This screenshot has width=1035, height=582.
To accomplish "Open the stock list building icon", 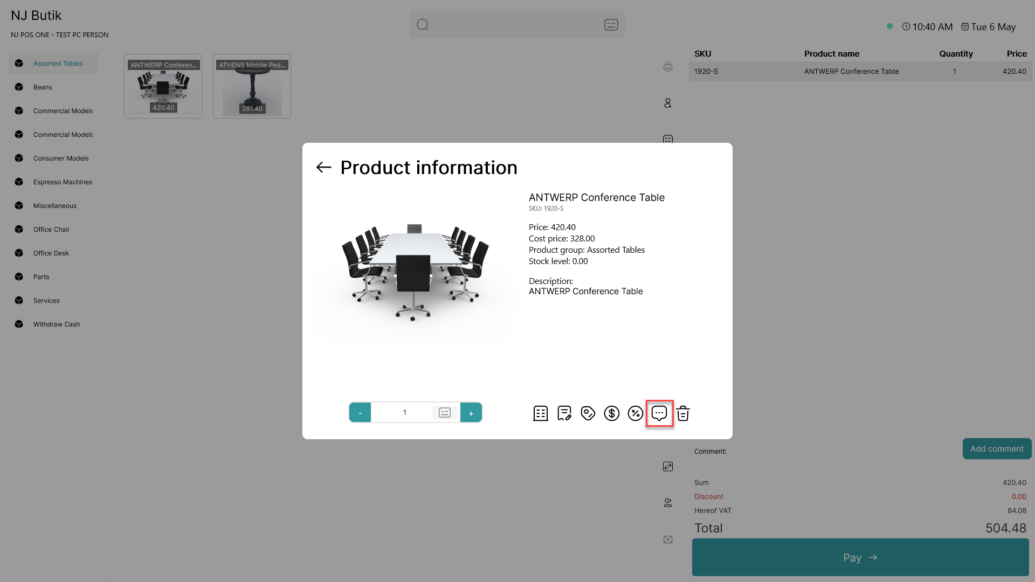I will pyautogui.click(x=540, y=413).
